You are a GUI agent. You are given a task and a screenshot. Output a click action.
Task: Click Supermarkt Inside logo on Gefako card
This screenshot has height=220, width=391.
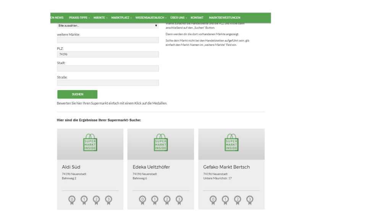pos(231,142)
